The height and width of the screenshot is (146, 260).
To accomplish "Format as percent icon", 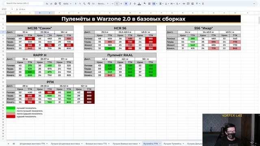I will 80,4.
